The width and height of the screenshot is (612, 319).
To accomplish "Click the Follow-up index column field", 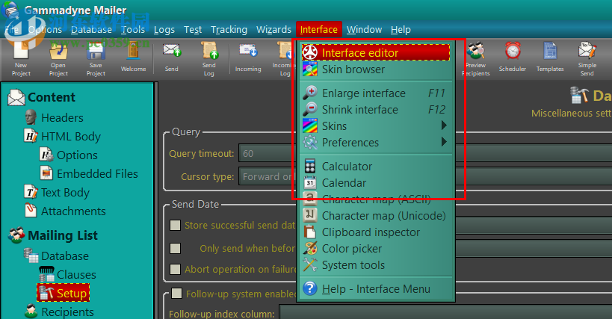I will (445, 313).
